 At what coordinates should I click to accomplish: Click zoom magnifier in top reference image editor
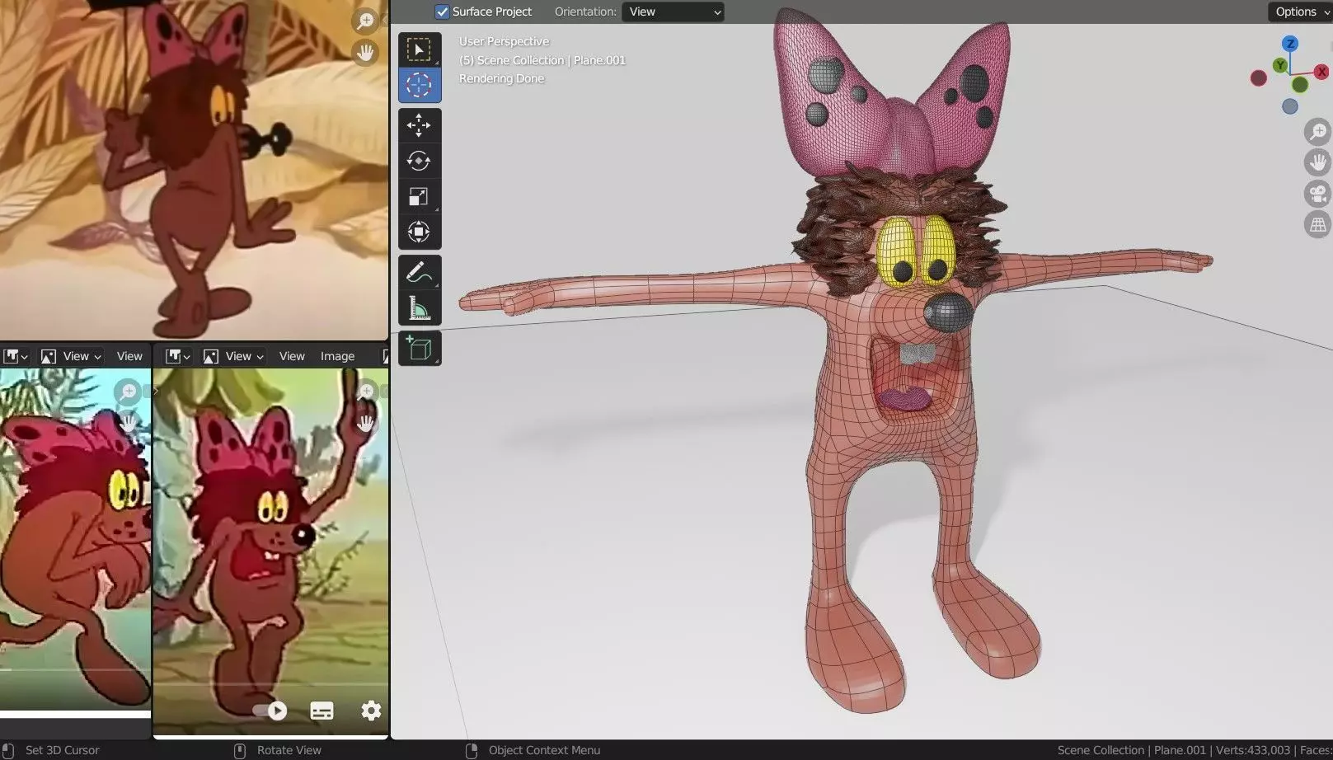point(364,21)
